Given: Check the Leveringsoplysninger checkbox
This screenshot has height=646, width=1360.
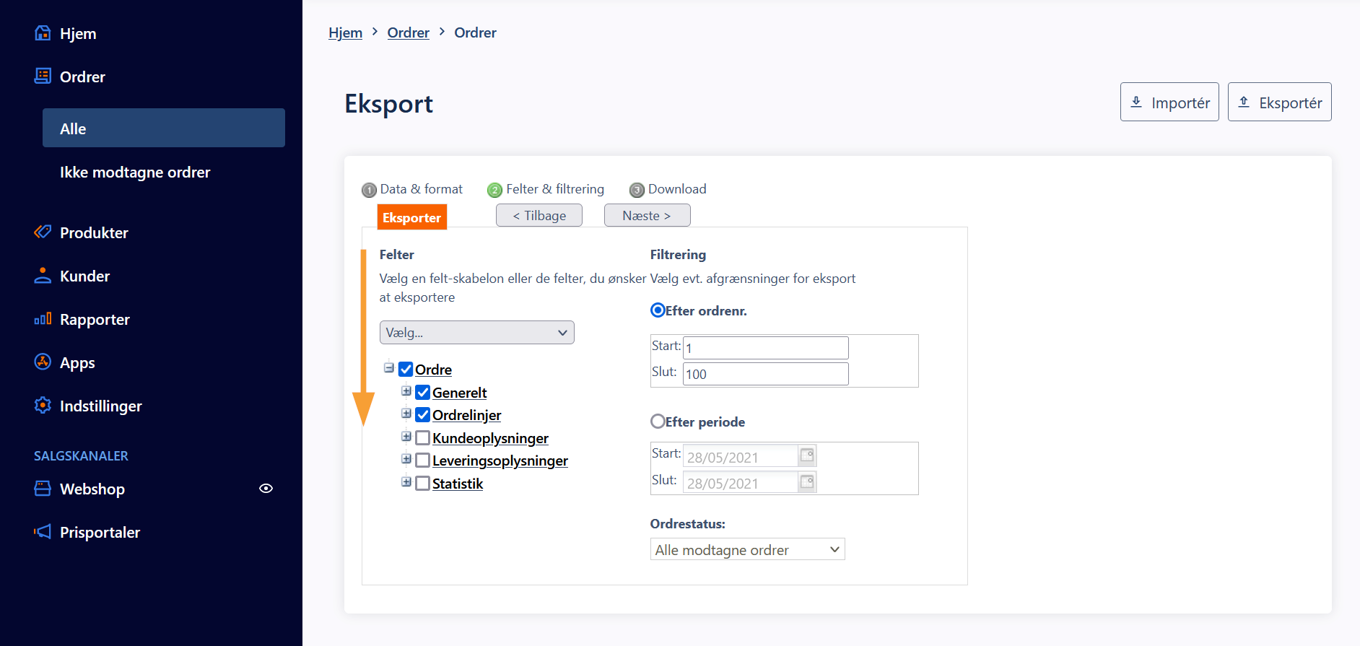Looking at the screenshot, I should 423,461.
